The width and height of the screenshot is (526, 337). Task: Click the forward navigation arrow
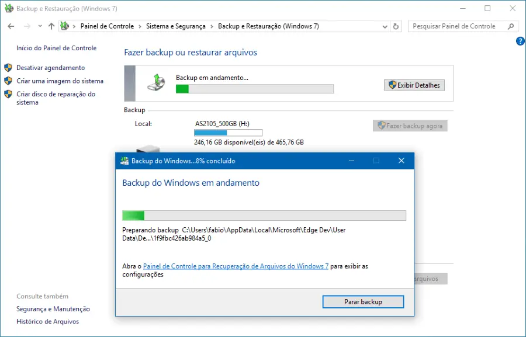click(27, 26)
